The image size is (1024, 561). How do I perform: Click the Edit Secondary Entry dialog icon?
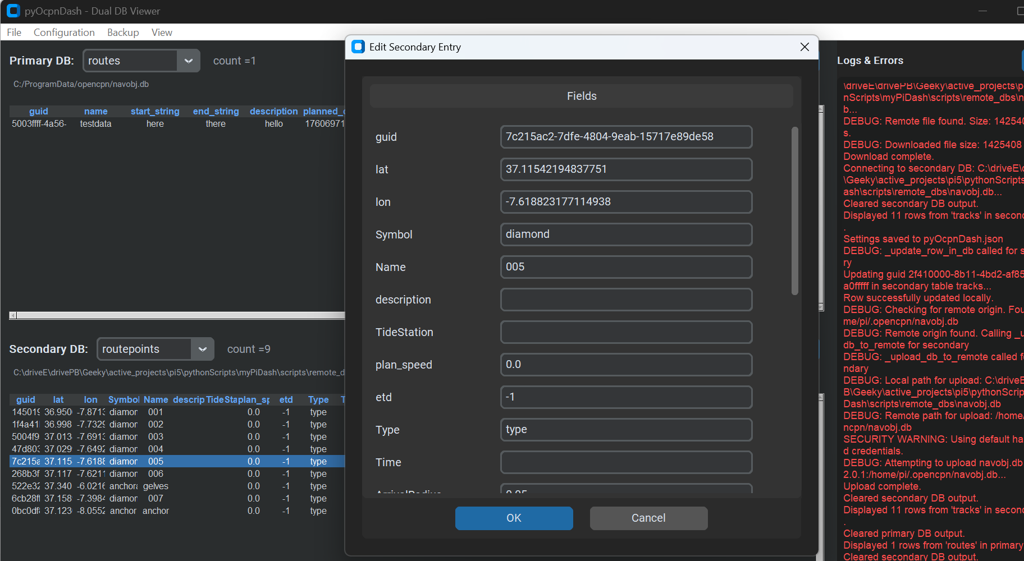(x=358, y=47)
